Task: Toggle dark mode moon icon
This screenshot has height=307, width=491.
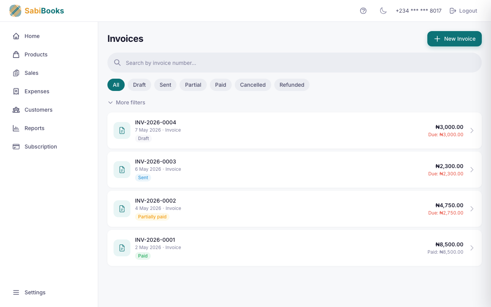Action: pyautogui.click(x=383, y=11)
